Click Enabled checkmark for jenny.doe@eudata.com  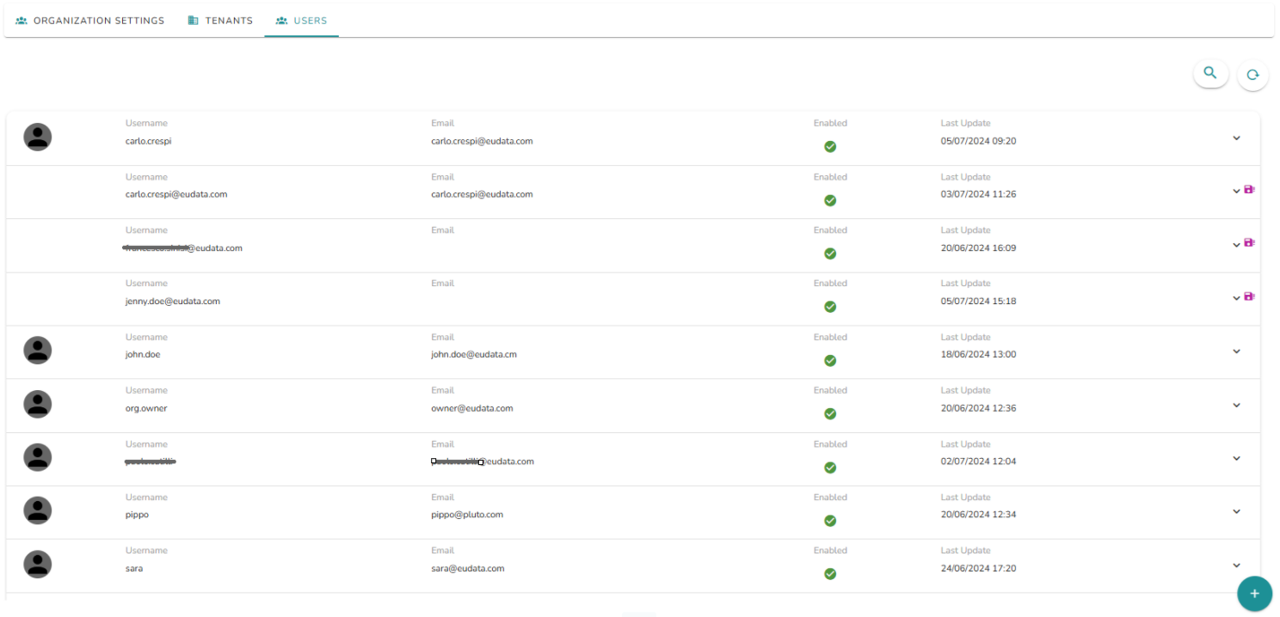pos(830,307)
